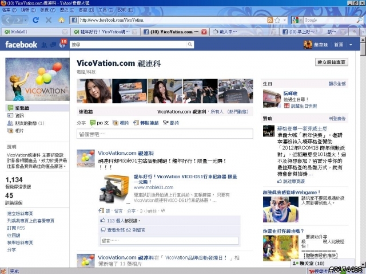Switch to the (10) 早上好 Facebook tab

[x=313, y=32]
